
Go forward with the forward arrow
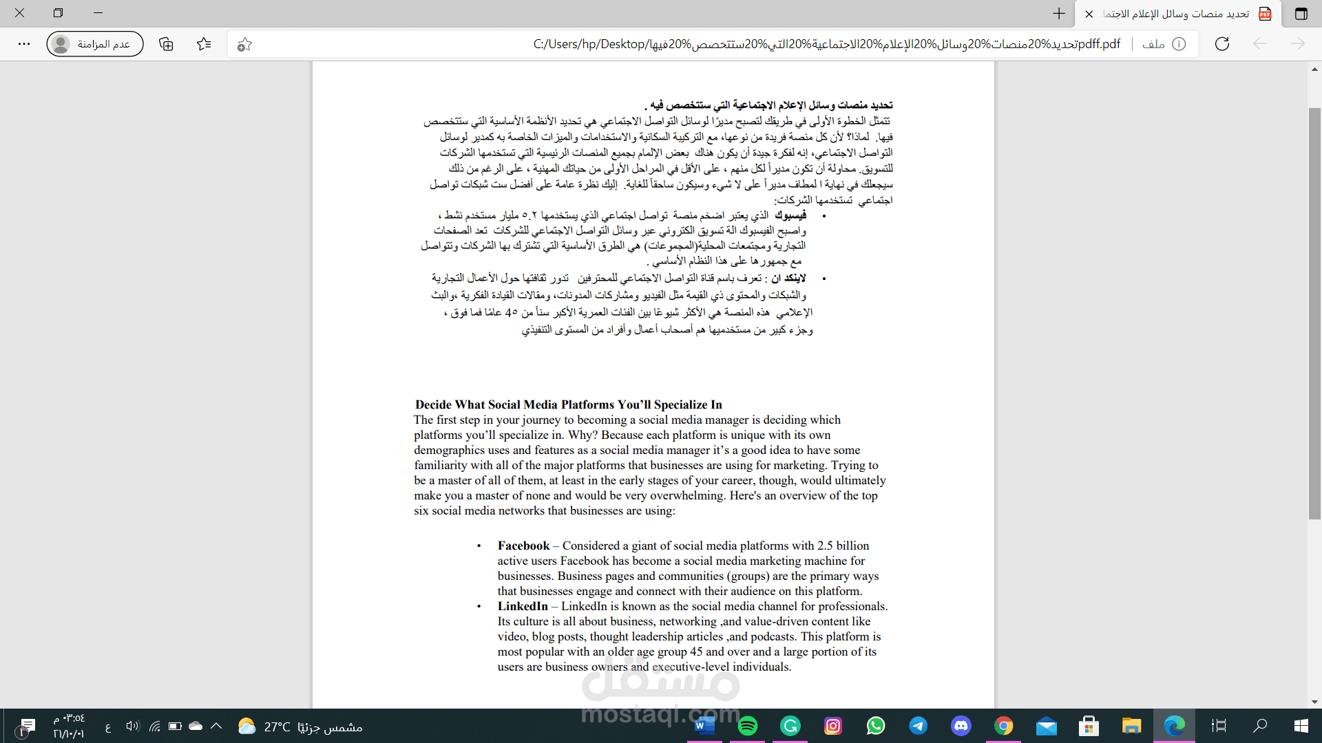tap(1298, 44)
